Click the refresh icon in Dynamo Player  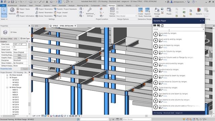(162, 26)
